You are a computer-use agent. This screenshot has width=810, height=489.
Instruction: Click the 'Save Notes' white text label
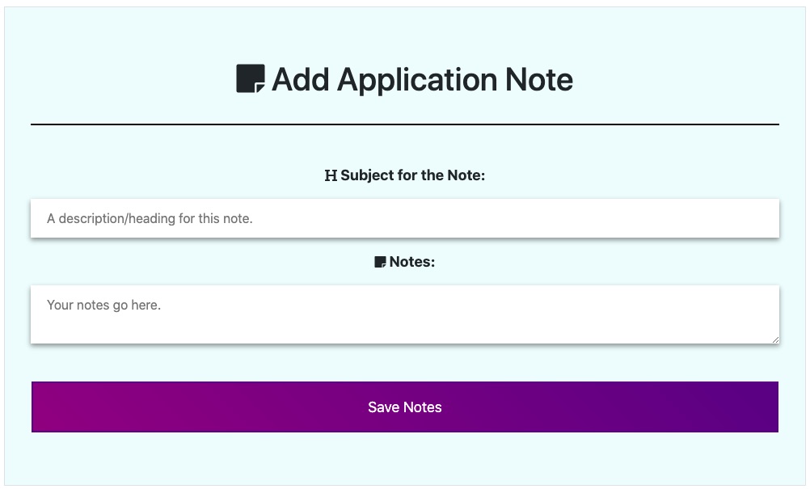405,407
